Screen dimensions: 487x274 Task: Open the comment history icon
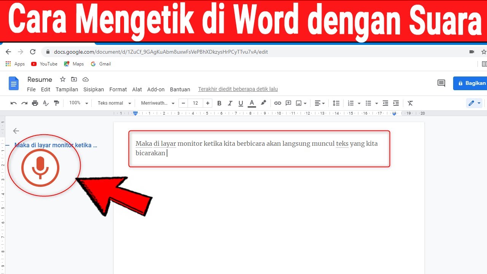tap(441, 83)
